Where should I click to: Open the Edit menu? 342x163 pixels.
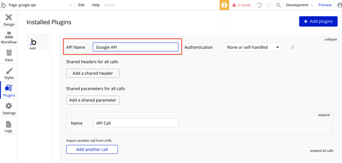[x=82, y=5]
